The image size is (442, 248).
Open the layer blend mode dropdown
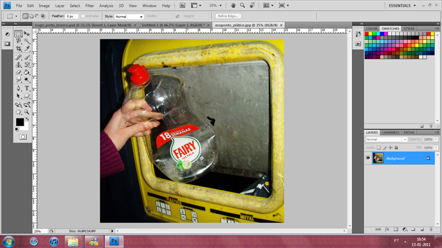(x=386, y=139)
